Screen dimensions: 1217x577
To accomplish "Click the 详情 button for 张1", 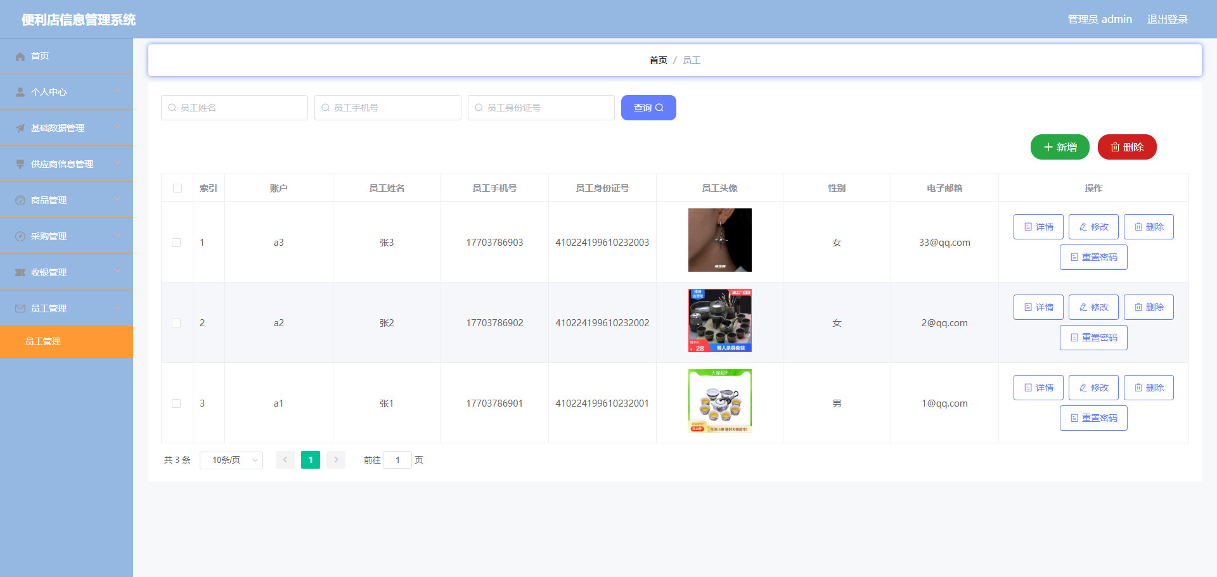I will click(1038, 388).
